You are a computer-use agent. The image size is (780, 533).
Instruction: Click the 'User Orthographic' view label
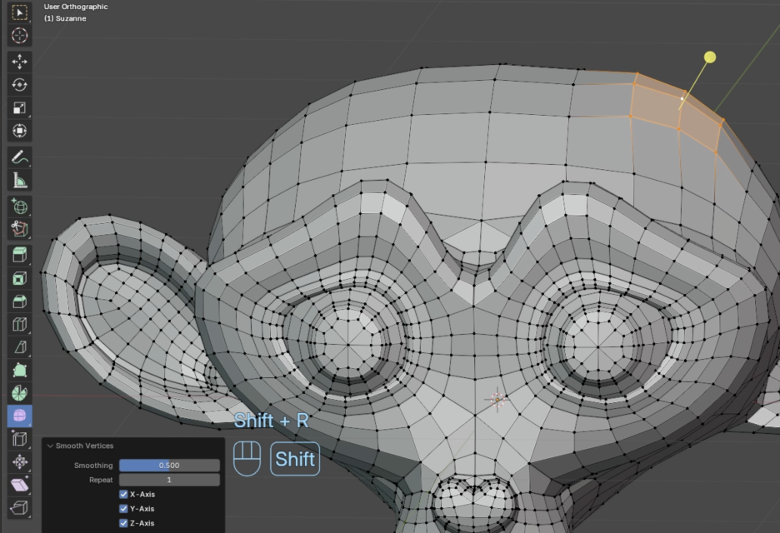coord(76,7)
